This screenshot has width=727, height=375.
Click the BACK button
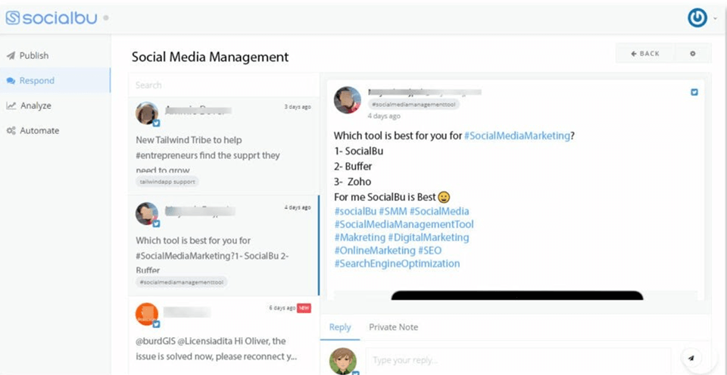645,53
